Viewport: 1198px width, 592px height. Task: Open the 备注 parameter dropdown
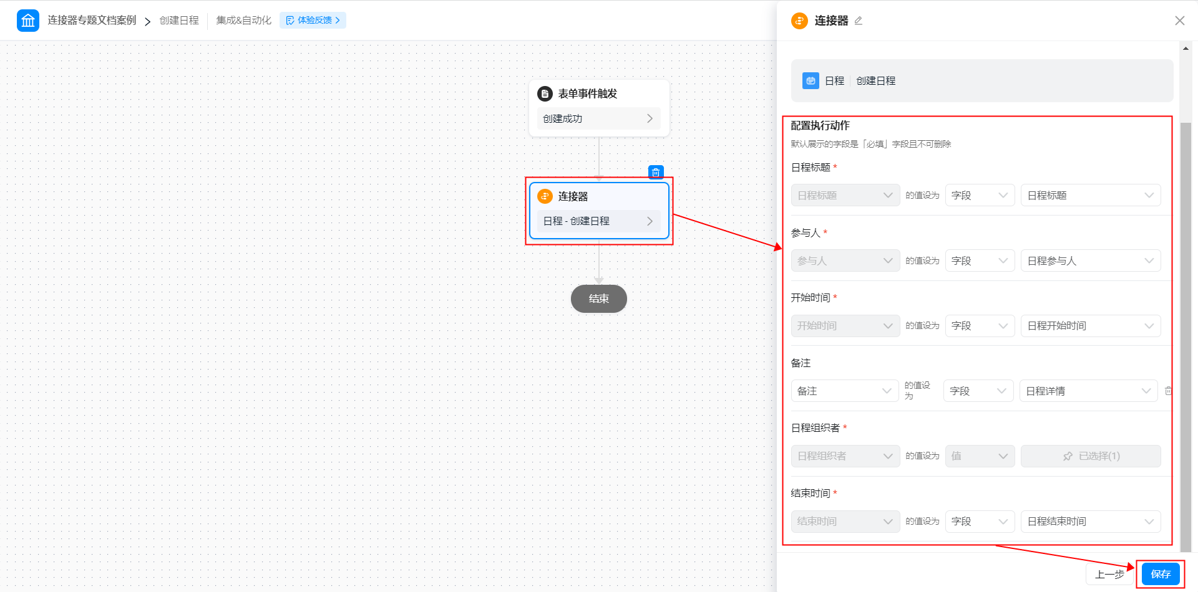[844, 391]
